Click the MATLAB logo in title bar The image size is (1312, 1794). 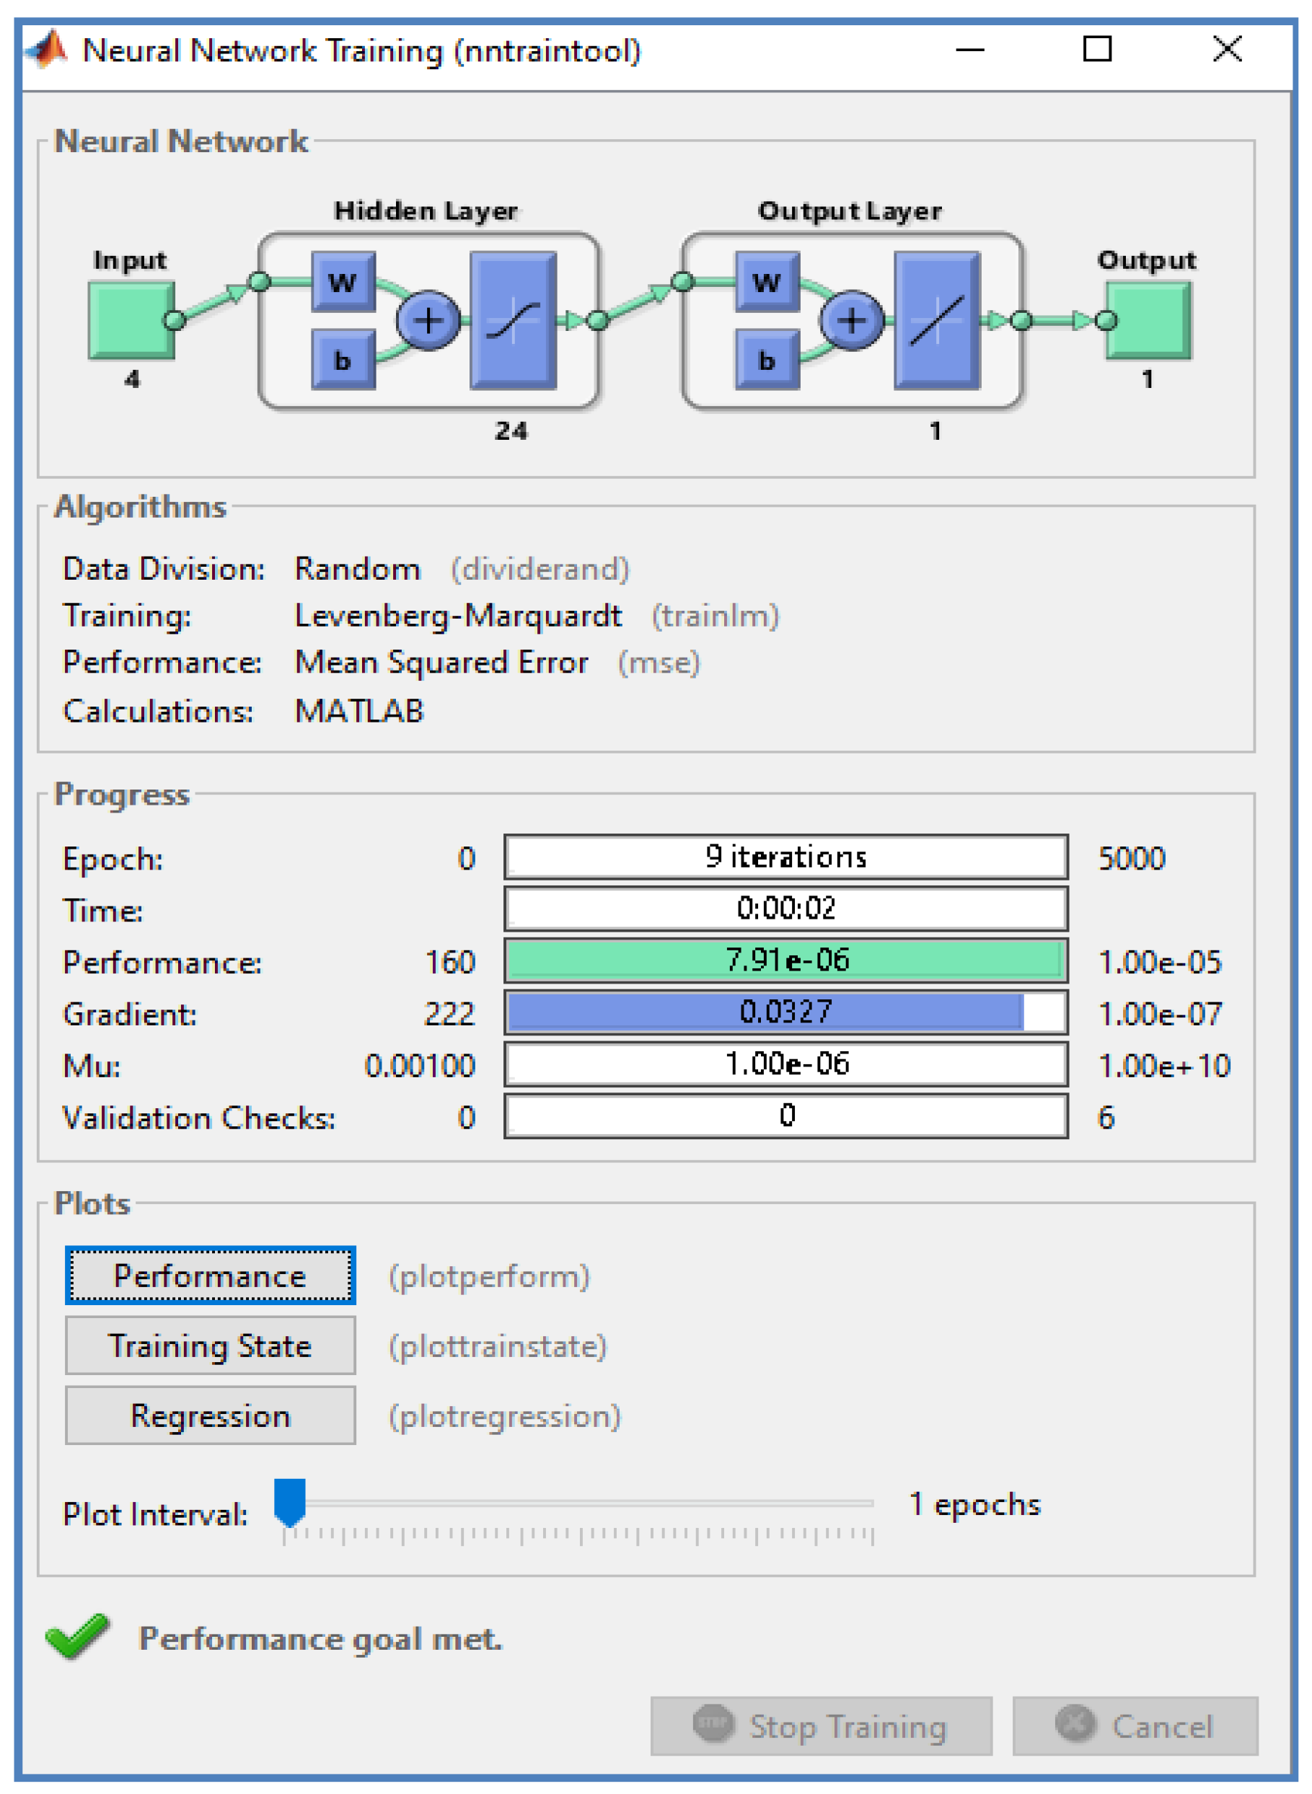coord(48,50)
